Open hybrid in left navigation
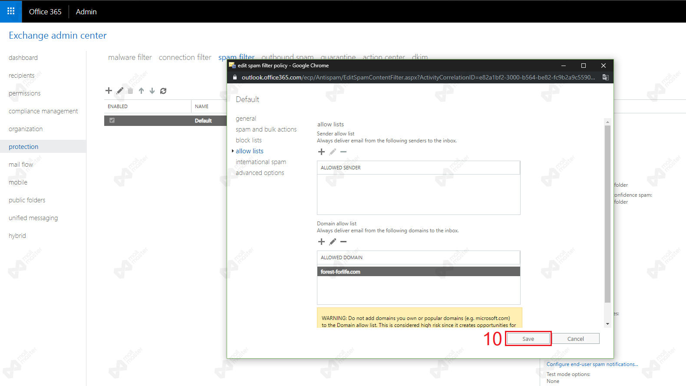This screenshot has height=386, width=686. point(17,236)
